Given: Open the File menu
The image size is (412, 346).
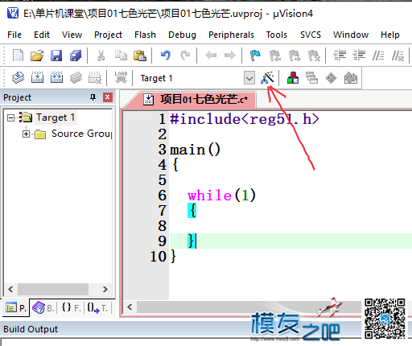Looking at the screenshot, I should 14,35.
